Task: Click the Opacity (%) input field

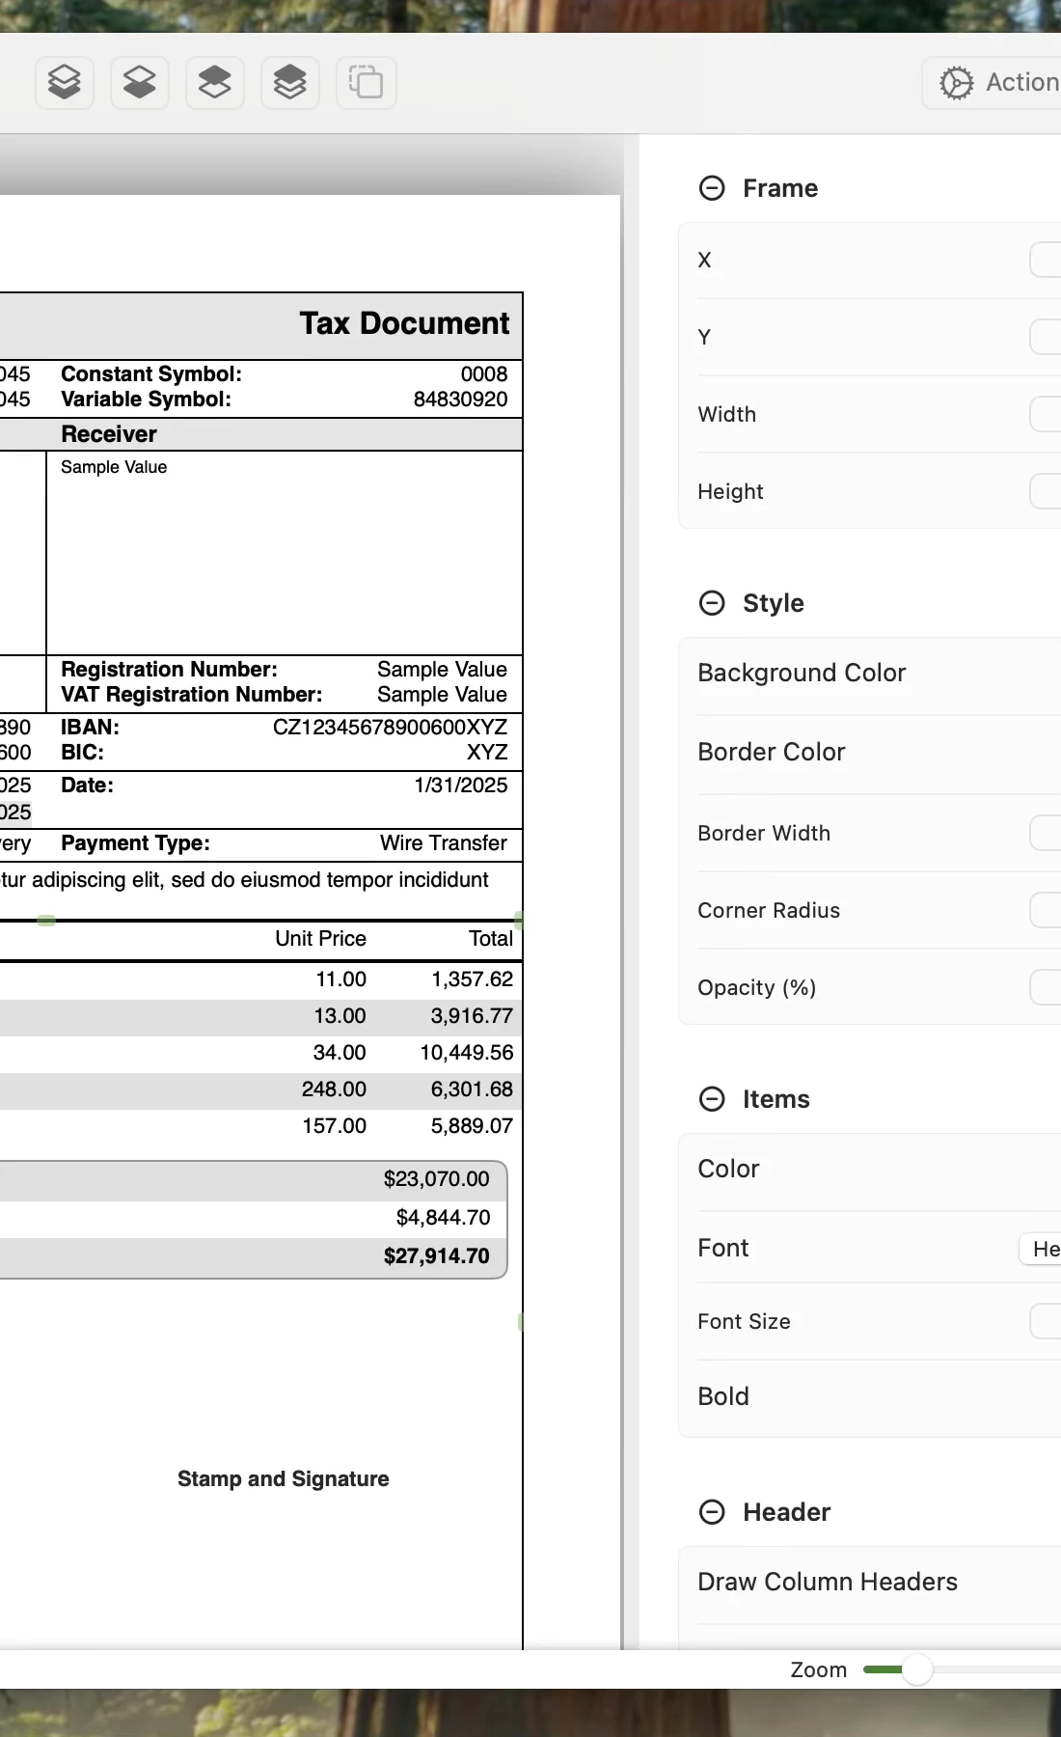Action: click(1046, 987)
